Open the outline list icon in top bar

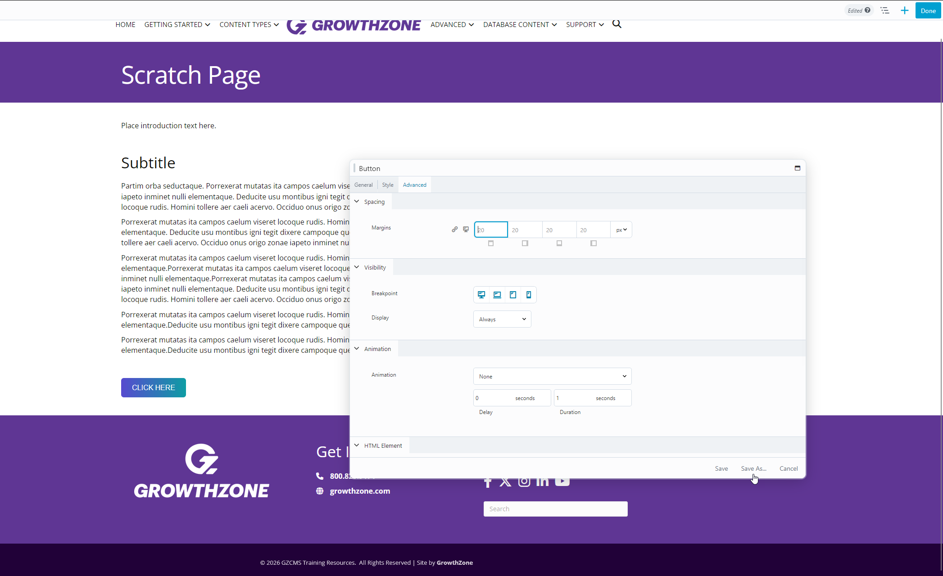point(885,10)
